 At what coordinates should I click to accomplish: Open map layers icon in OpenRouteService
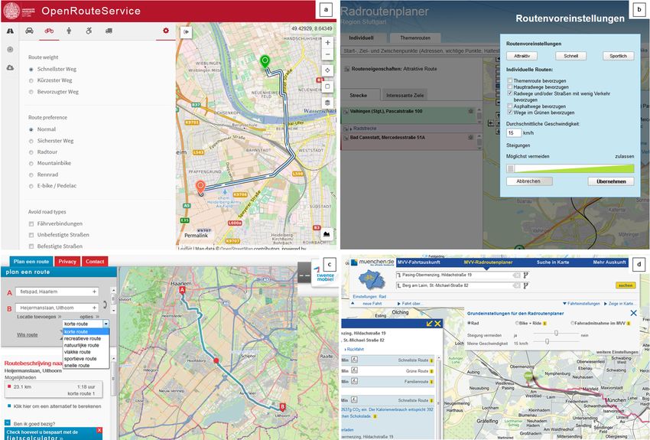click(x=327, y=103)
